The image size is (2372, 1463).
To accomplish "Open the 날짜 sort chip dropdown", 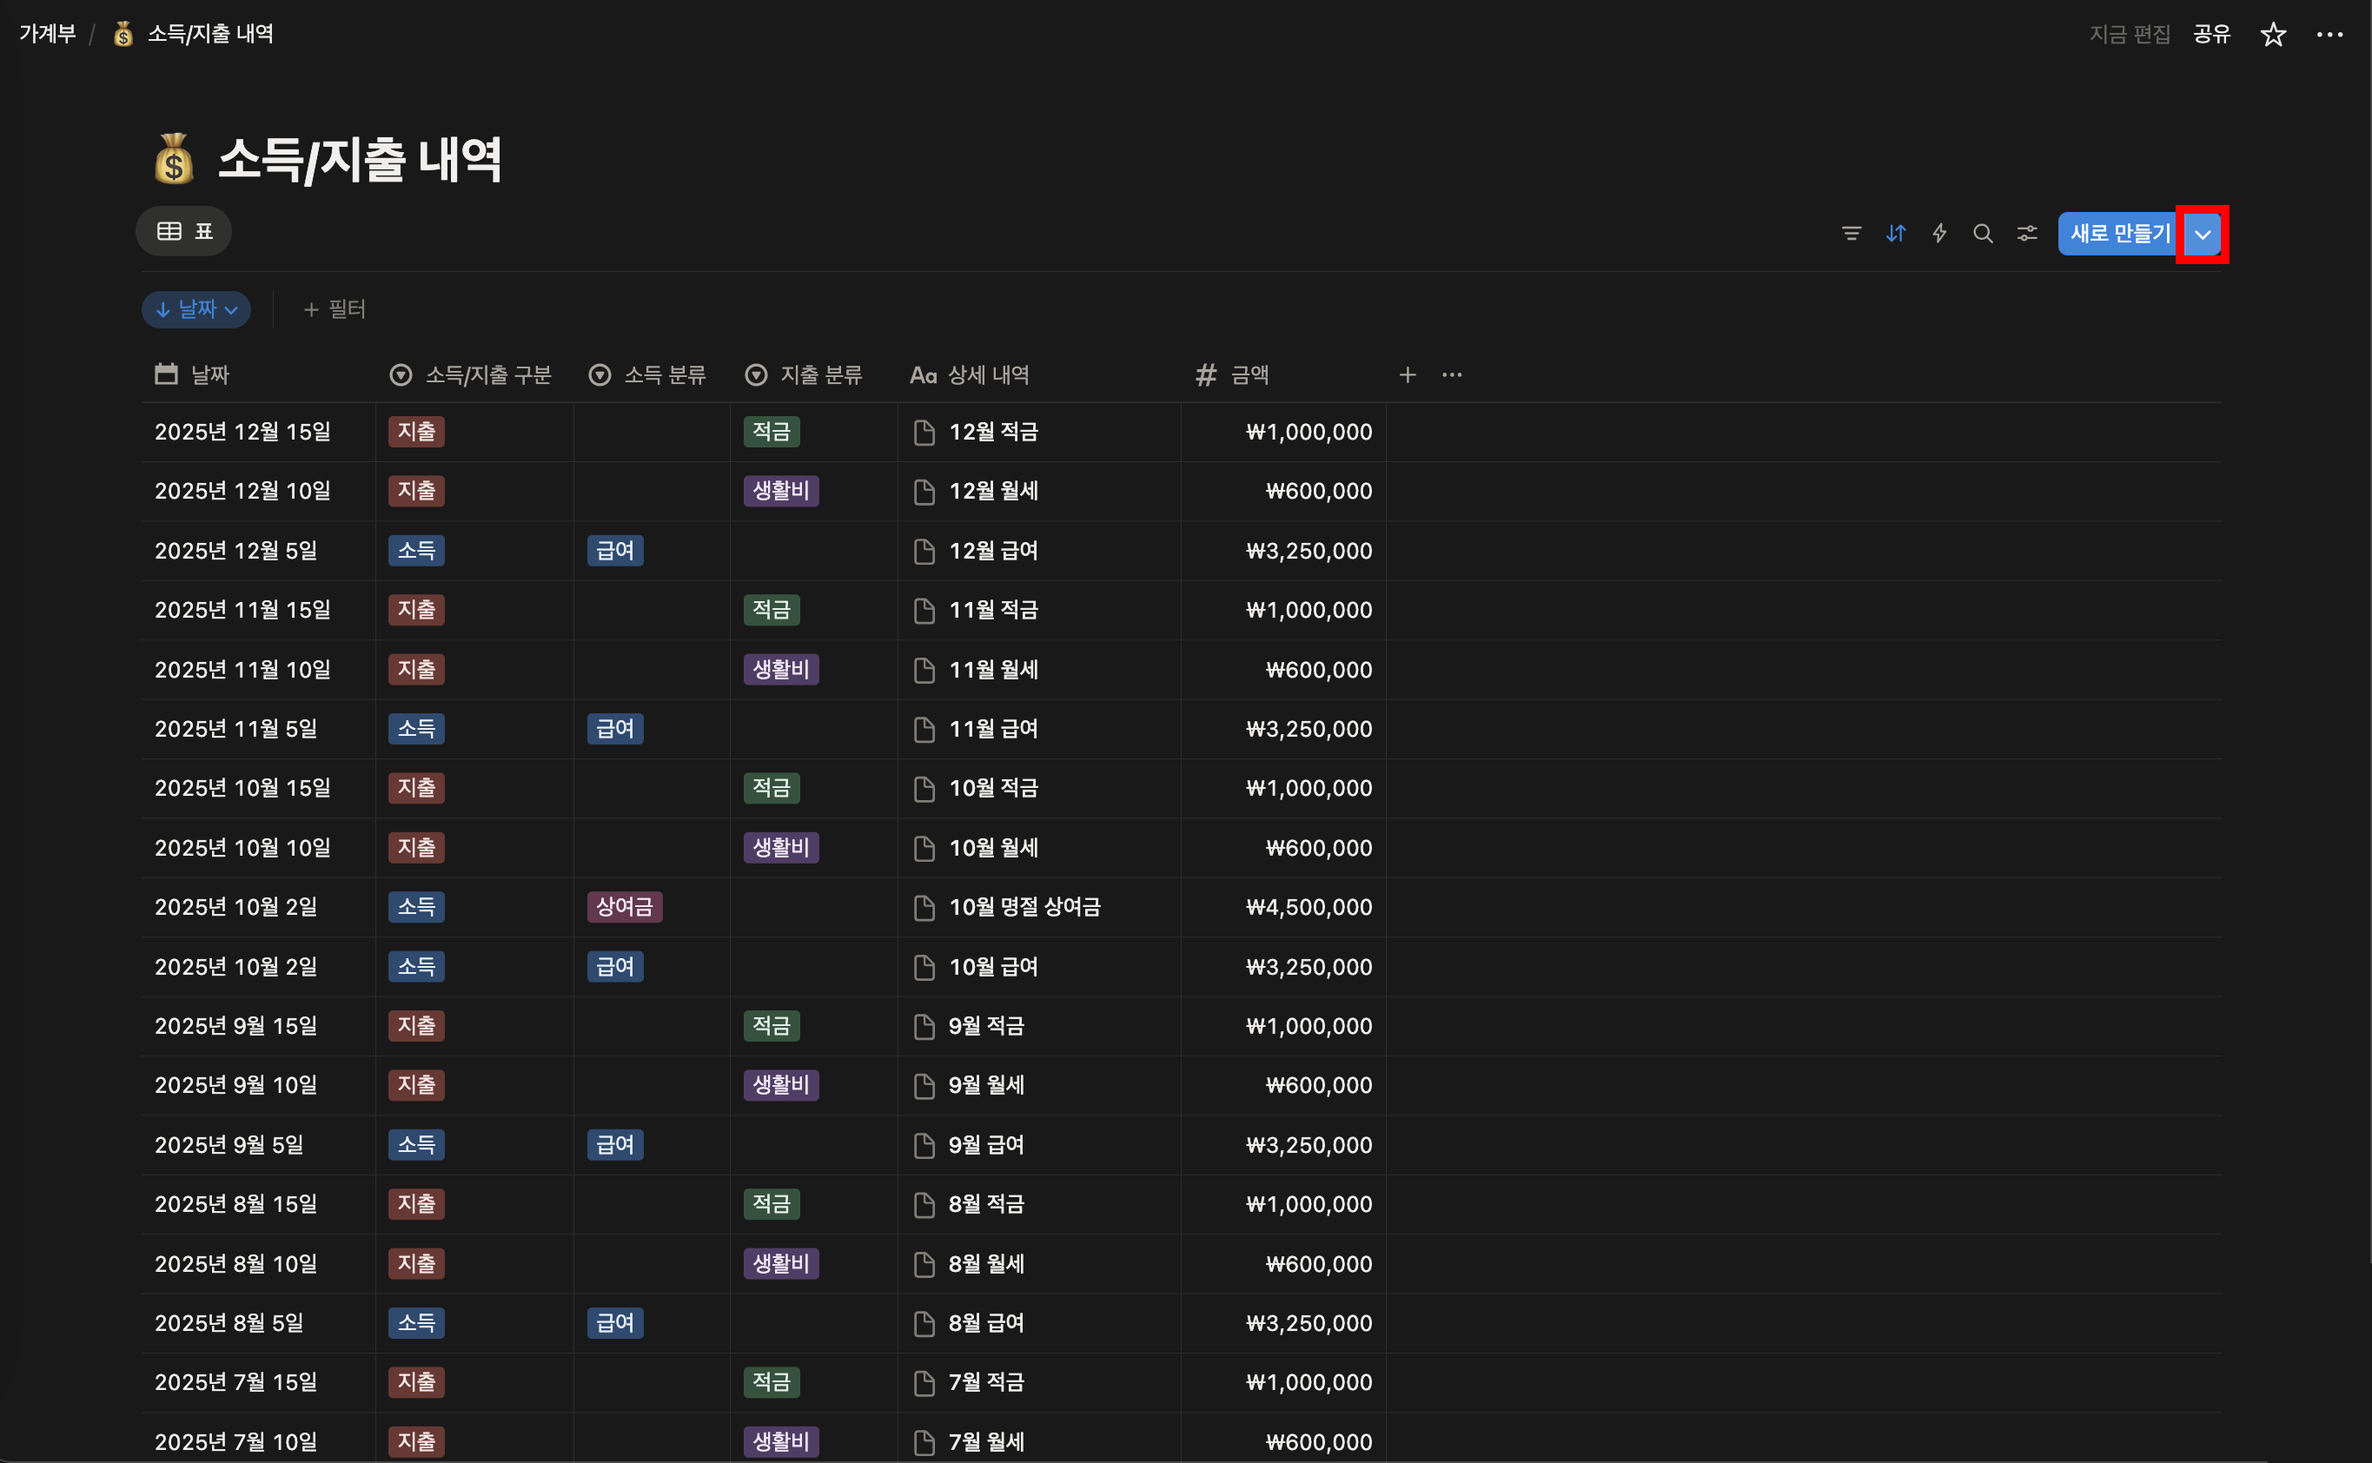I will point(196,309).
